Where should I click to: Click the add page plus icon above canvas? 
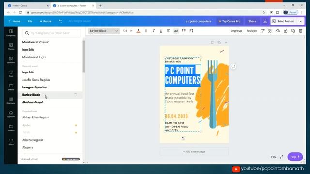(226, 42)
